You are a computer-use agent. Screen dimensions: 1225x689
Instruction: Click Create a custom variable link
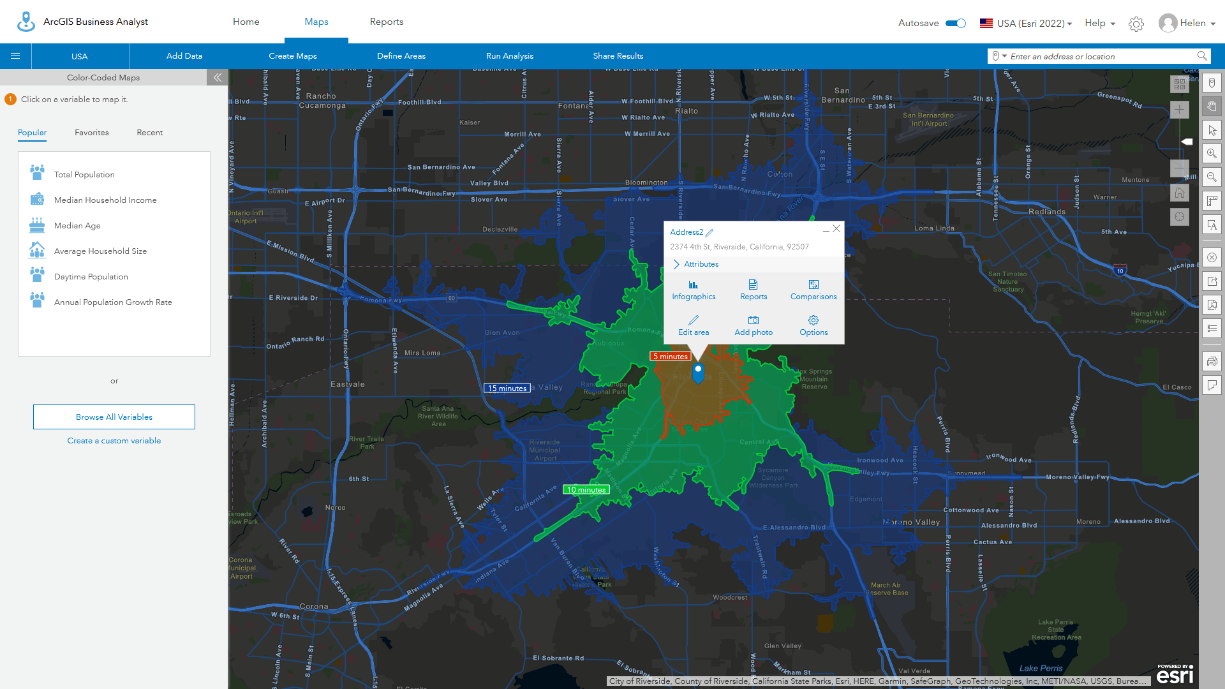113,440
